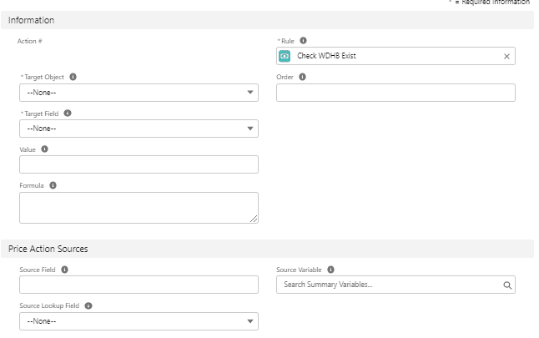Click the Source Field text box
Screen dimensions: 539x338
(139, 285)
